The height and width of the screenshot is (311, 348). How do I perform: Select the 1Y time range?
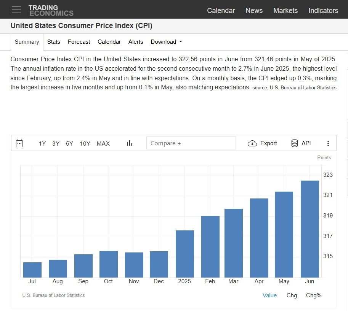[x=42, y=144]
